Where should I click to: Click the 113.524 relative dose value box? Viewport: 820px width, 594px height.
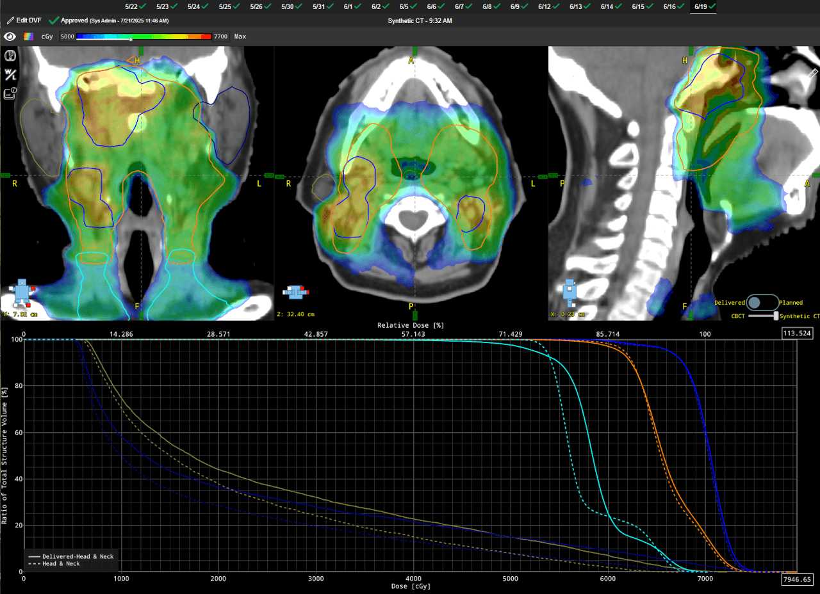point(798,333)
